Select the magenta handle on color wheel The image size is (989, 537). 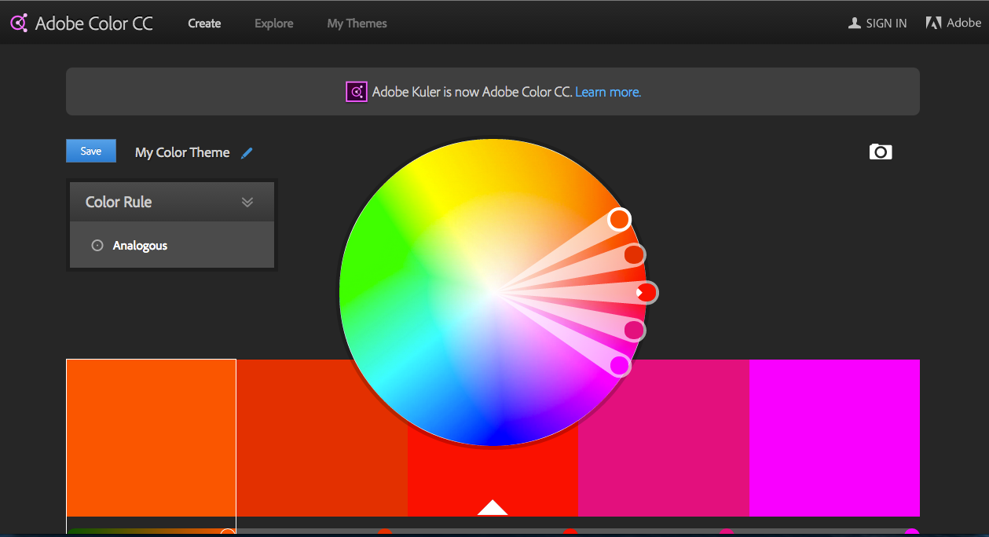pos(620,366)
